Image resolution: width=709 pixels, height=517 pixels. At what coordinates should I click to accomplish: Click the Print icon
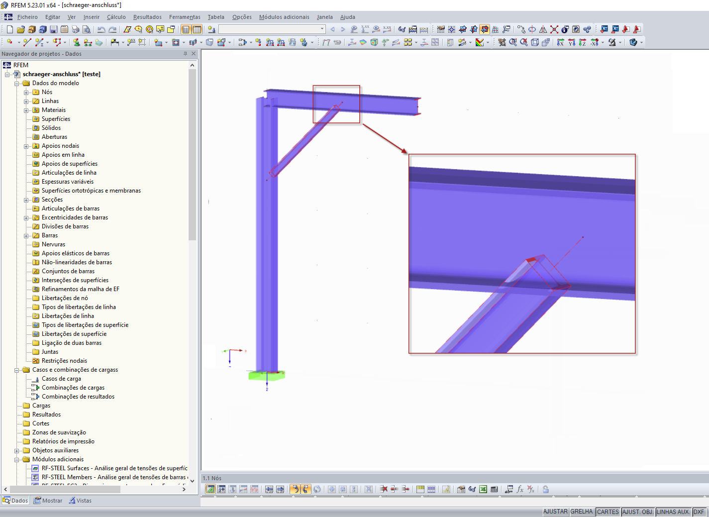(76, 29)
